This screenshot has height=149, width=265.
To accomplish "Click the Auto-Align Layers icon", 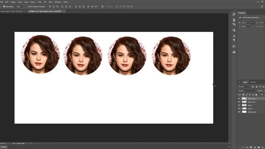I will coord(102,7).
